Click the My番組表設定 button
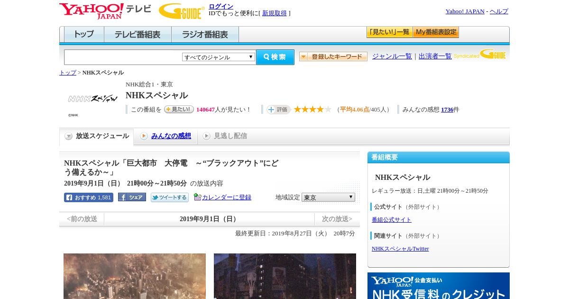 click(436, 32)
